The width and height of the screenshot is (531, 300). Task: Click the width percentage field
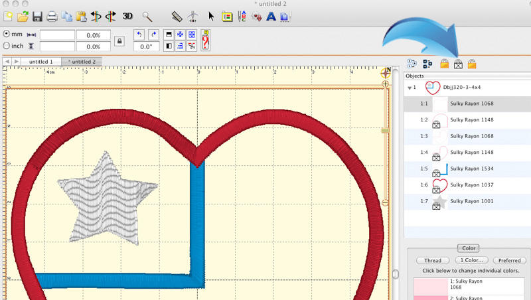(94, 35)
